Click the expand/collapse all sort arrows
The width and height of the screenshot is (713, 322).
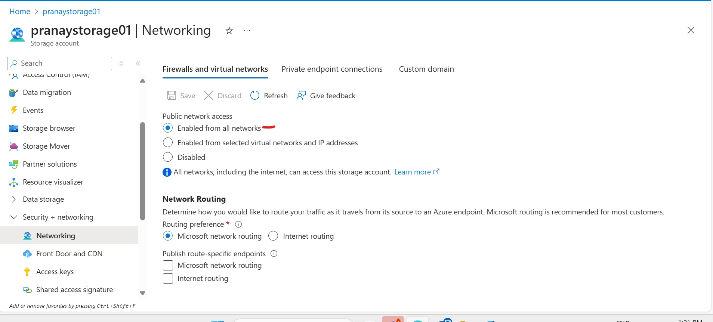[121, 64]
